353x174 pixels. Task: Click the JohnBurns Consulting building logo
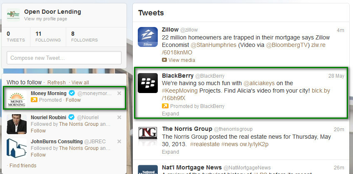16,148
